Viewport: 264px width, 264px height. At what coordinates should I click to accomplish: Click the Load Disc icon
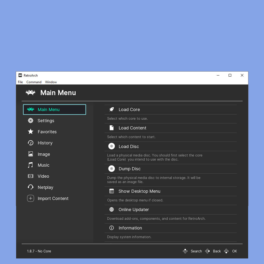pos(112,146)
